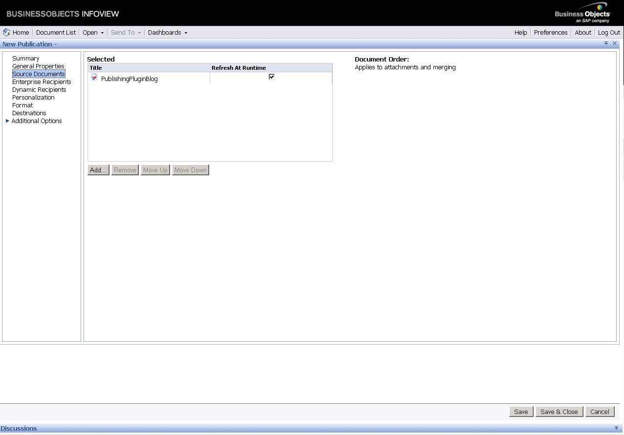Open the Dashboards dropdown menu
This screenshot has height=435, width=624.
coord(168,33)
